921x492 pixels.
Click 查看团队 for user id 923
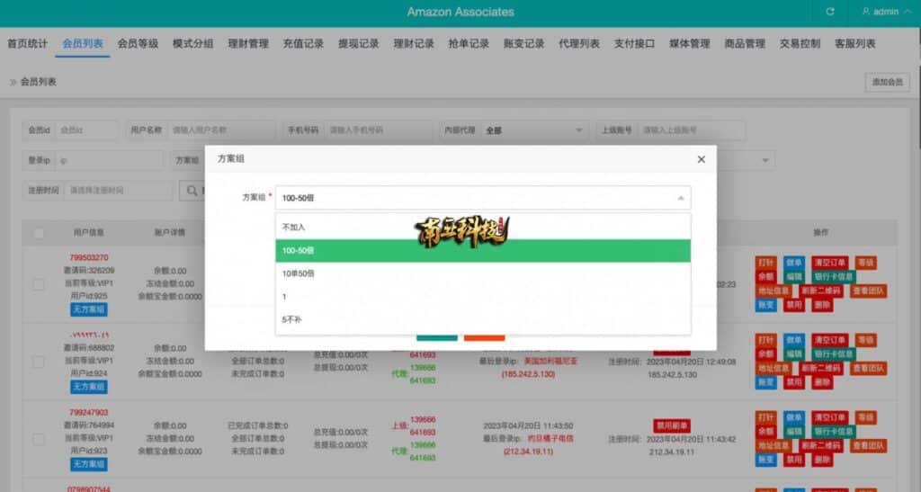pyautogui.click(x=868, y=445)
